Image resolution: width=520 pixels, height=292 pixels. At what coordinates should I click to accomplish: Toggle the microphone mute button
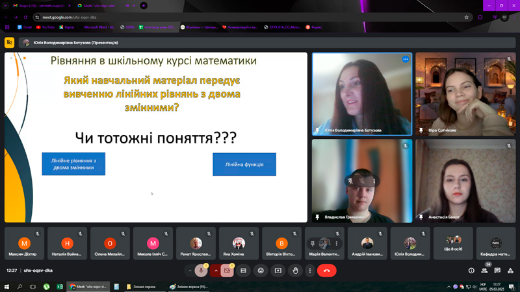click(x=201, y=271)
